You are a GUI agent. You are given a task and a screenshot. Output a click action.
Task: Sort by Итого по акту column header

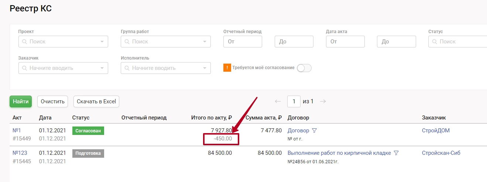click(211, 118)
